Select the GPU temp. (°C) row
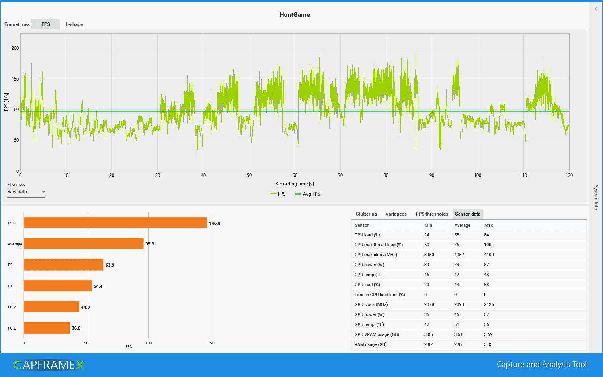 pos(469,325)
